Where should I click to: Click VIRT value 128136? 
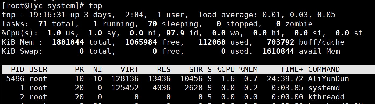pyautogui.click(x=125, y=79)
